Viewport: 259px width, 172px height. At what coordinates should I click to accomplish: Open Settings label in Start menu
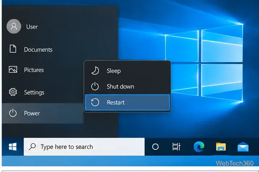point(34,92)
